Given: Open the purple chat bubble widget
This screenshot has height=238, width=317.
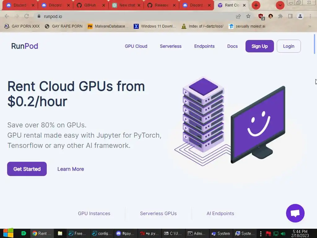Looking at the screenshot, I should [295, 213].
